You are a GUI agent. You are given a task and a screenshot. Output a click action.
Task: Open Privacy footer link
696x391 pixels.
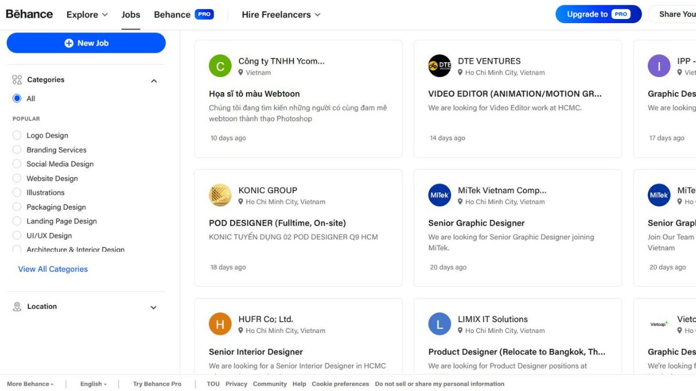pyautogui.click(x=236, y=384)
